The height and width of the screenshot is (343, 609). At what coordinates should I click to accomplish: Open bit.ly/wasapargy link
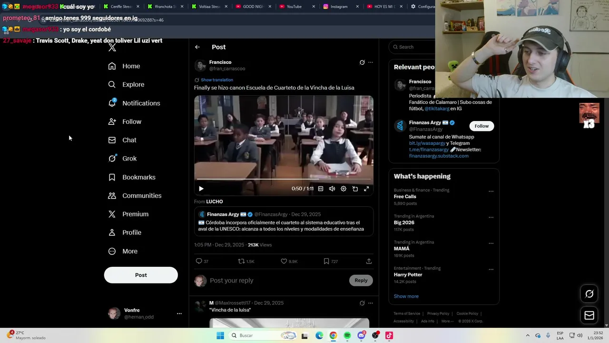pyautogui.click(x=427, y=143)
